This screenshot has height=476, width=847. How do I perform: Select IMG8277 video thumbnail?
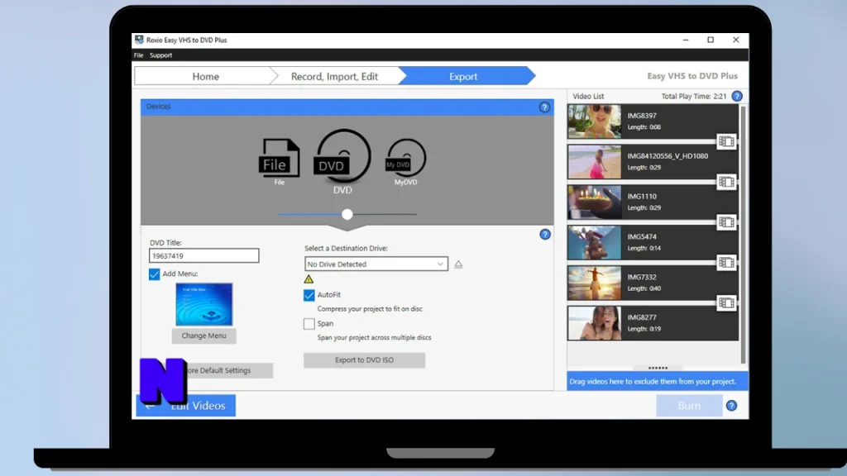[x=594, y=323]
